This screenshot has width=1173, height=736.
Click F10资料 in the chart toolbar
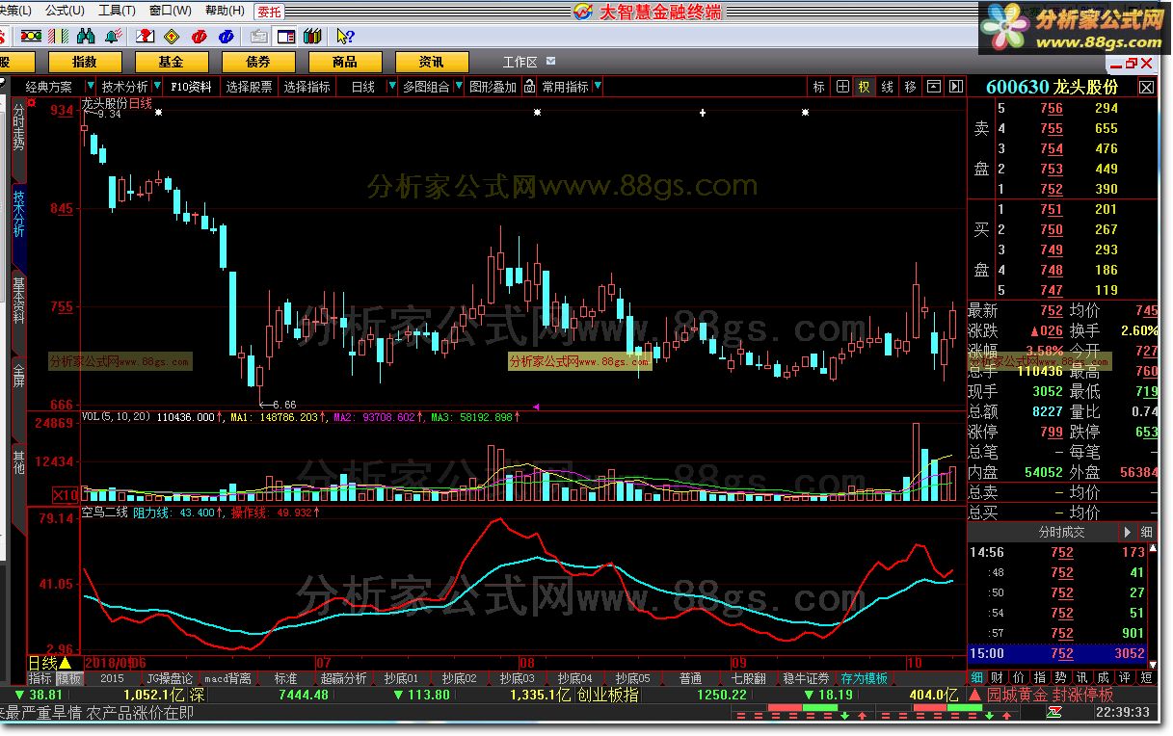click(x=191, y=87)
